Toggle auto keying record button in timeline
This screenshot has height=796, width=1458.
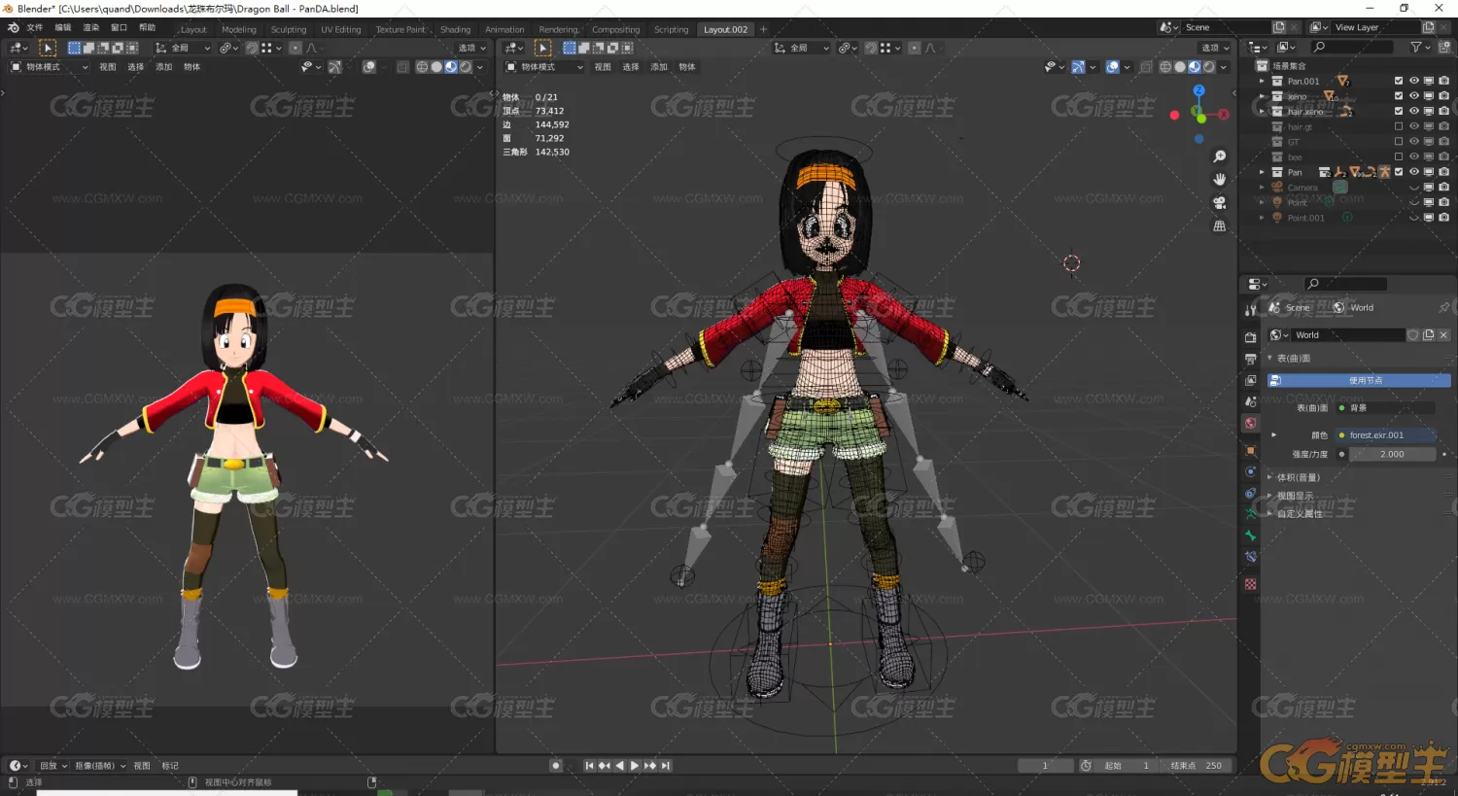click(x=556, y=766)
